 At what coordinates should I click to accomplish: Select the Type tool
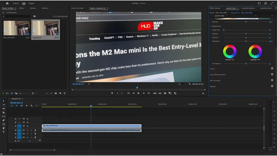(4, 132)
